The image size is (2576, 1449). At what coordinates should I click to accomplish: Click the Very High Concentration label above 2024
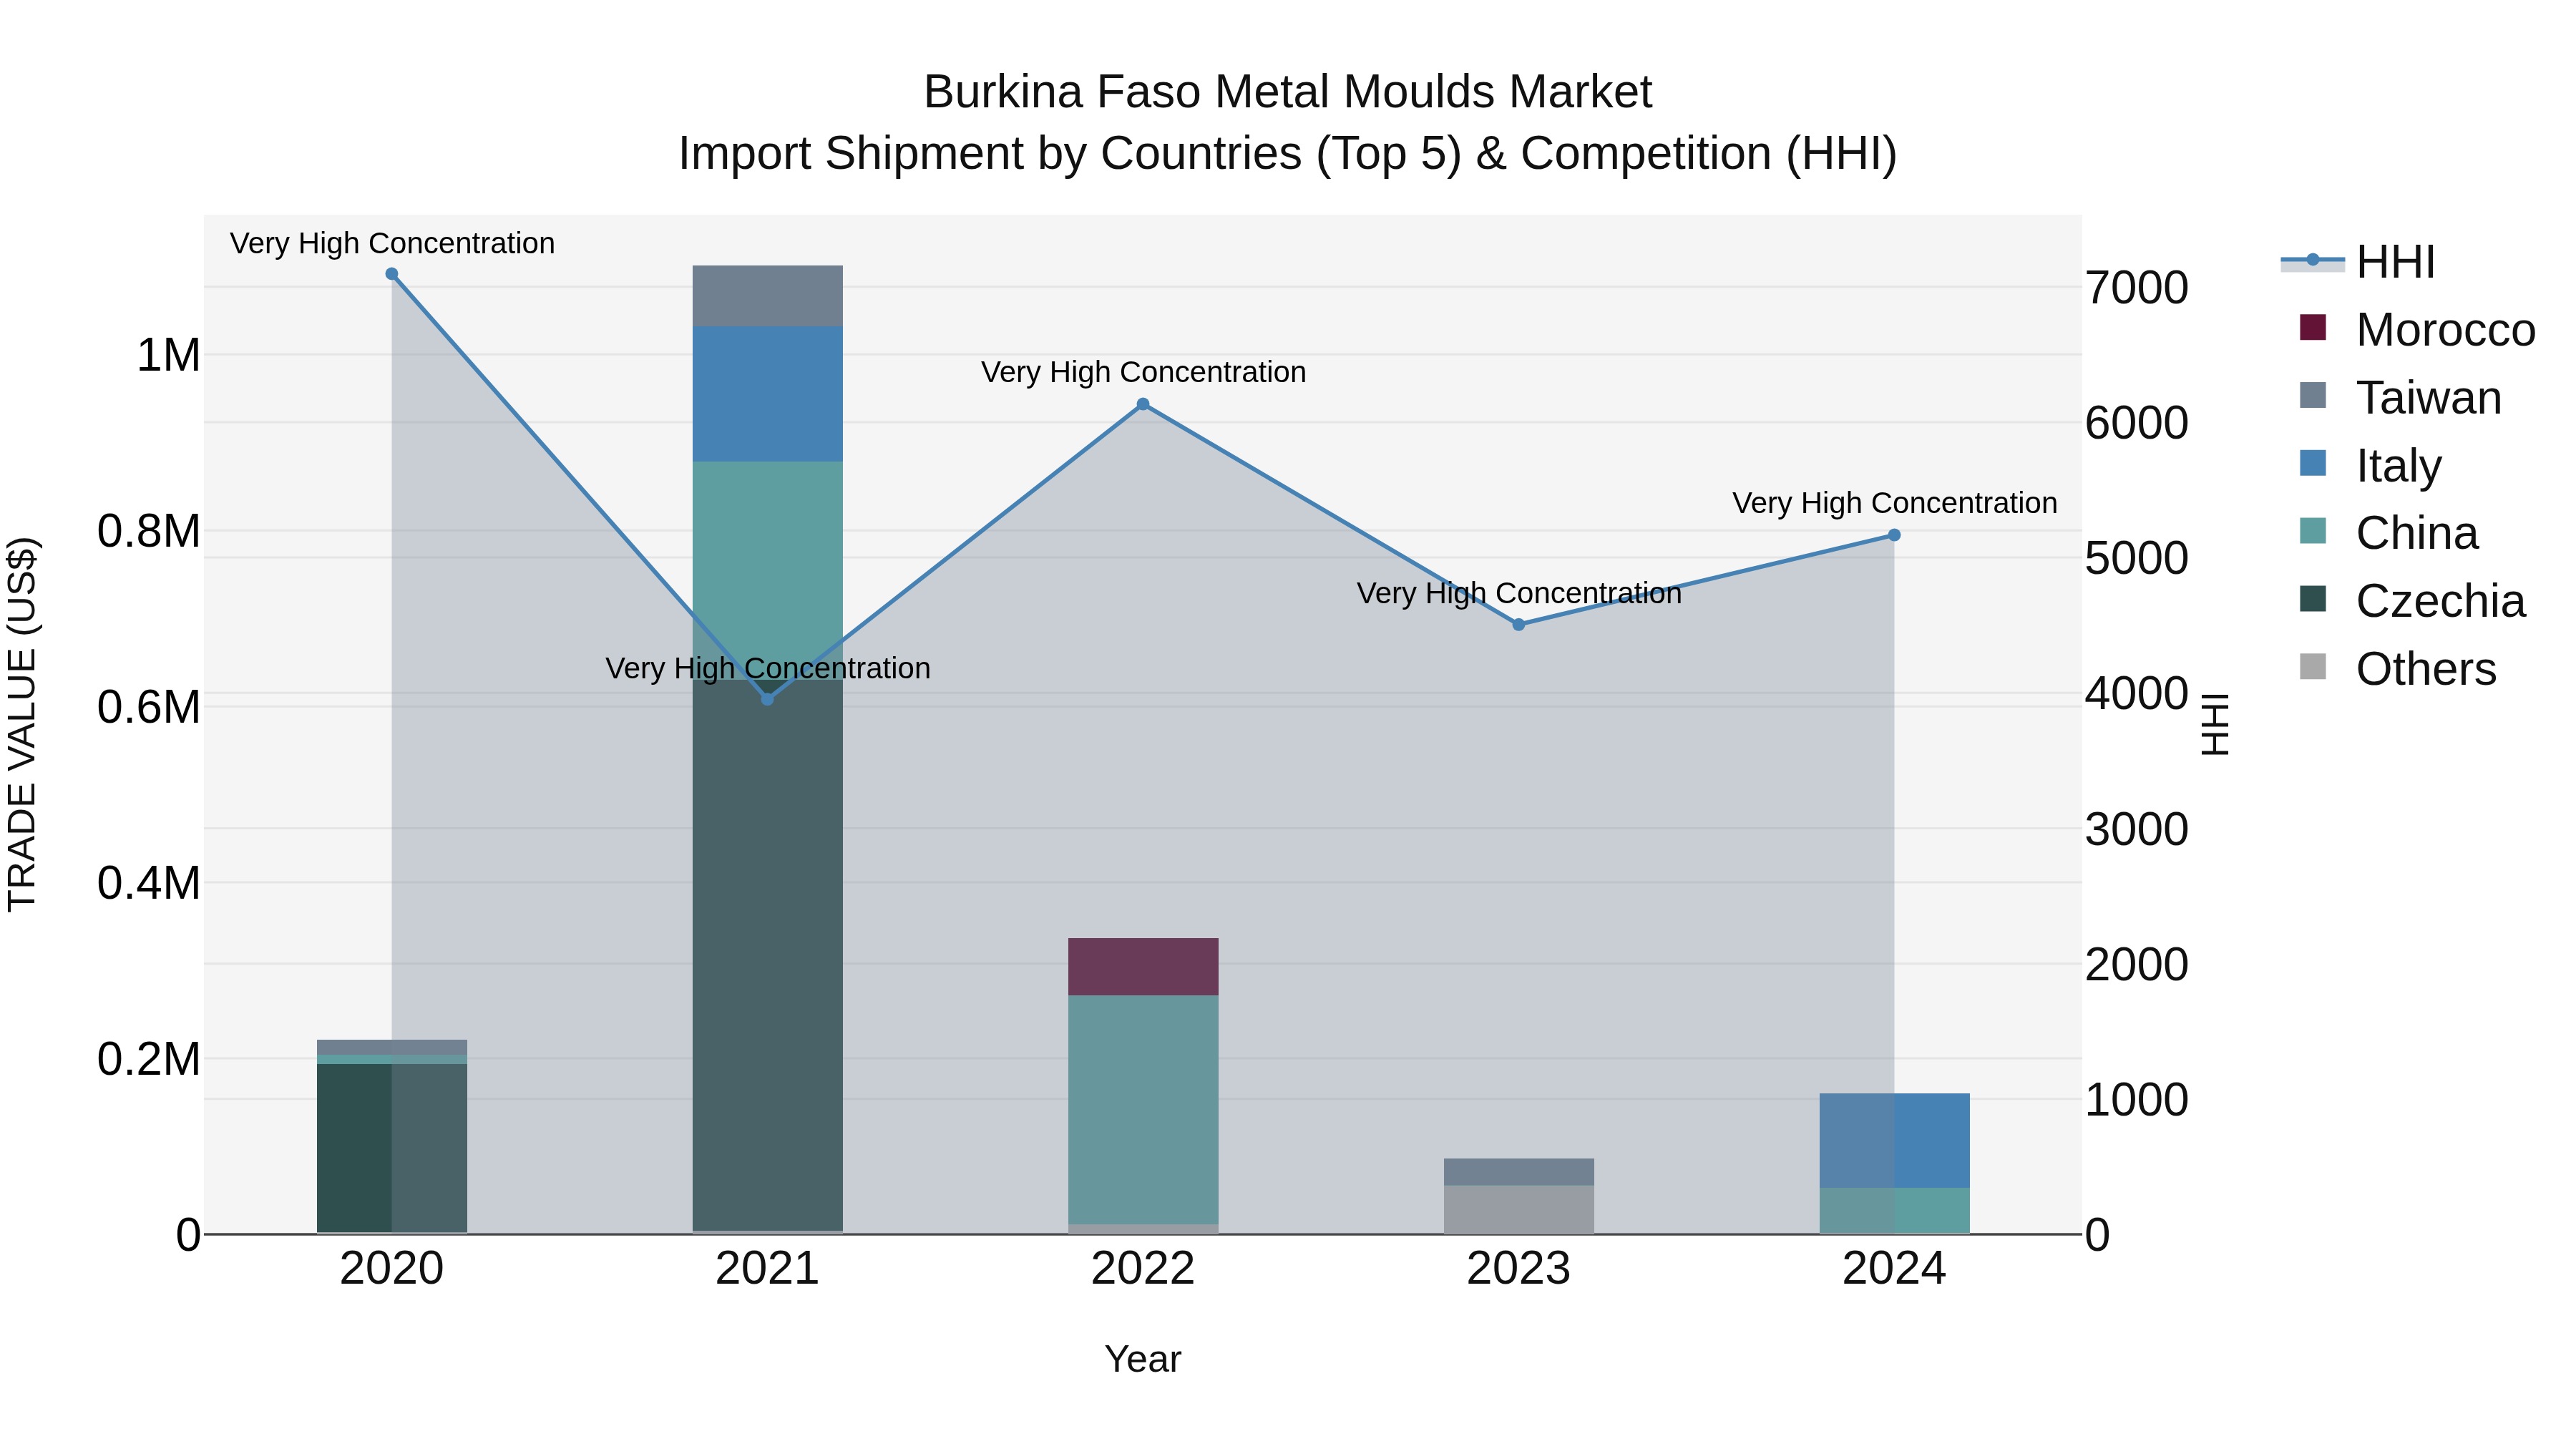[1895, 503]
